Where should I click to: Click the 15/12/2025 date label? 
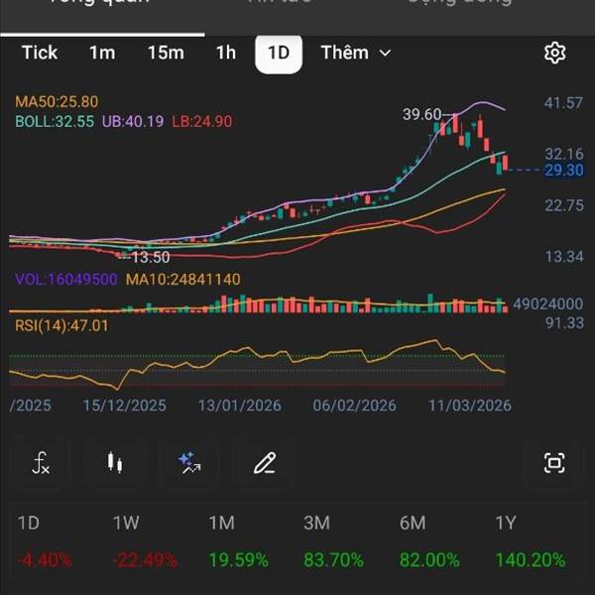click(x=125, y=406)
